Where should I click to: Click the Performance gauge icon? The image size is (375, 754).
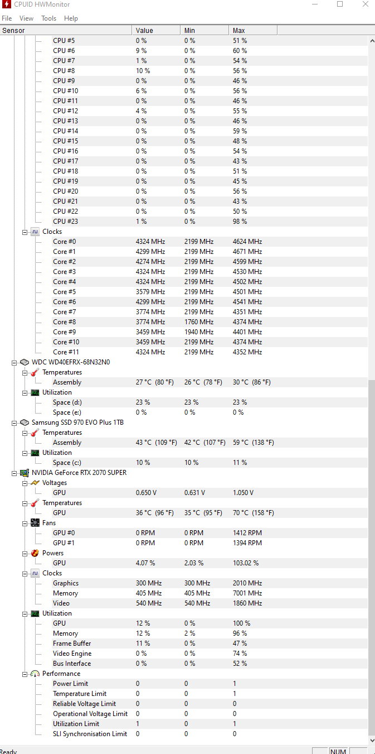point(35,674)
